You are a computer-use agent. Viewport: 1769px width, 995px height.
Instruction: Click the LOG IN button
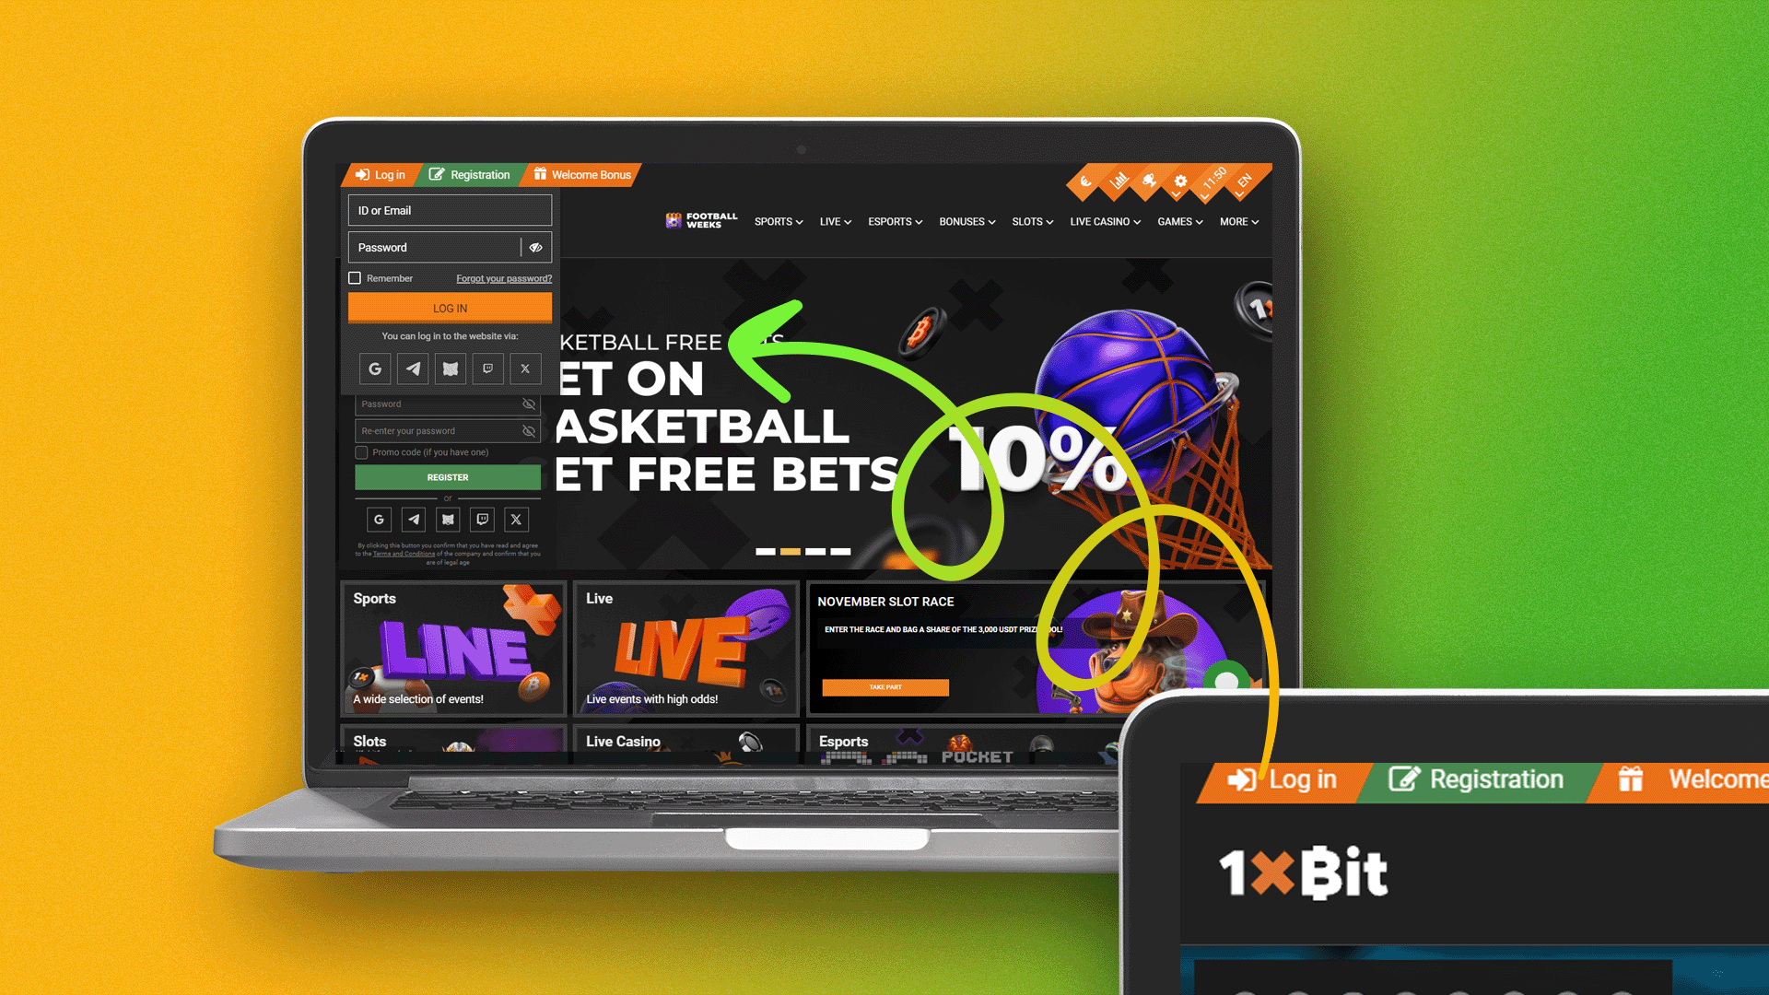[449, 308]
